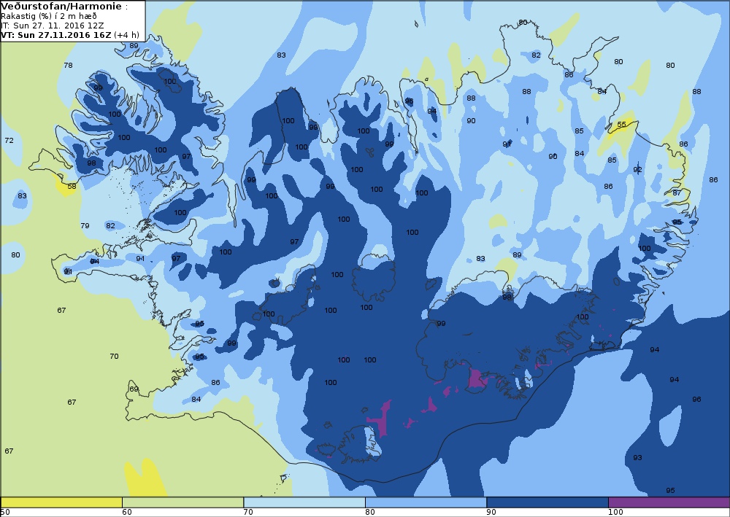The image size is (730, 517).
Task: Click the humidity value 69 on the map
Action: point(134,389)
